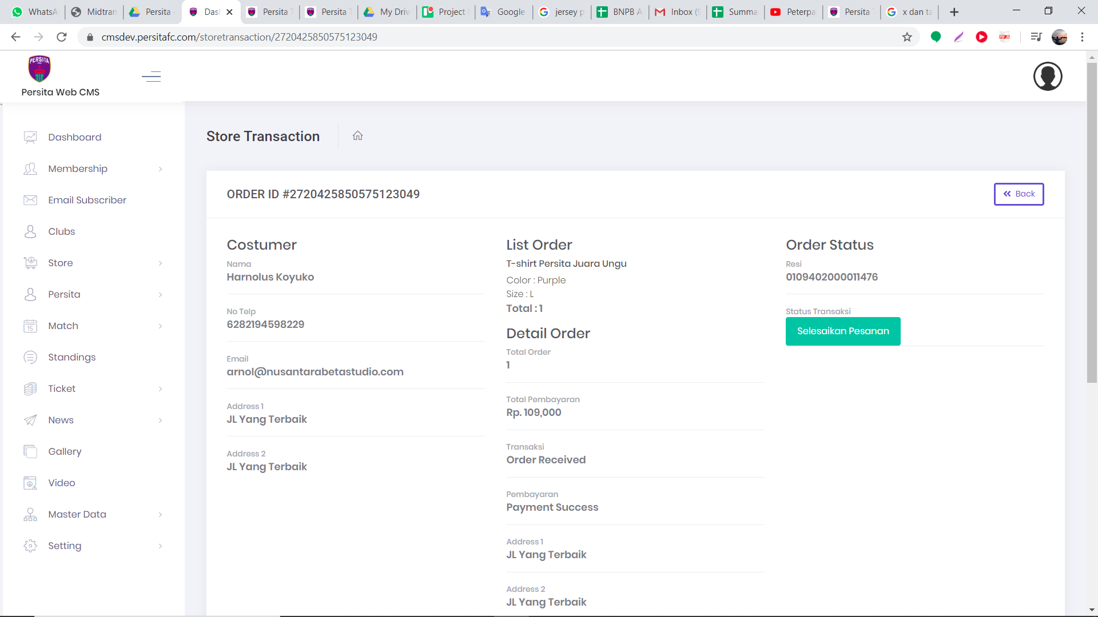Expand the Store submenu chevron
Screen dimensions: 1098x617
[x=160, y=263]
